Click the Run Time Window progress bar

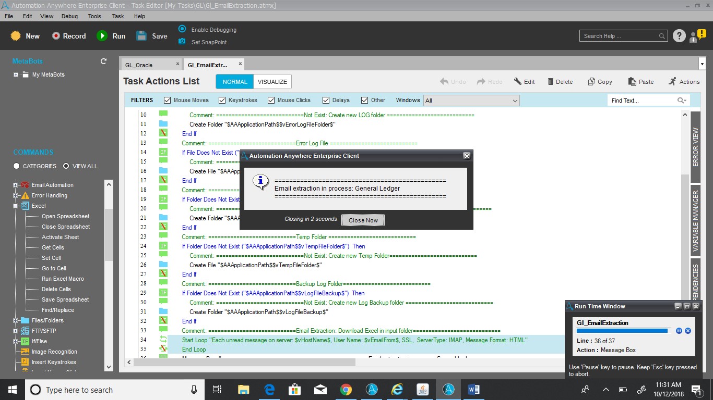623,331
